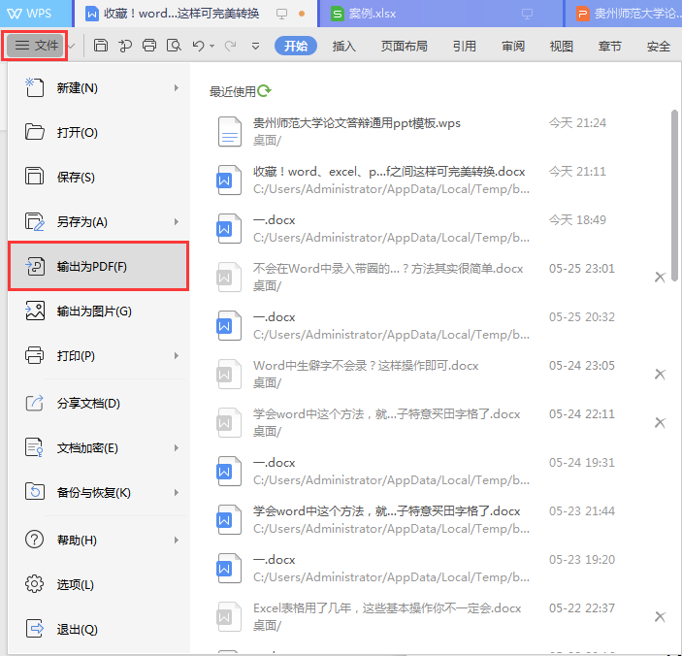The image size is (682, 656).
Task: Open the 安全 ribbon tab
Action: 659,46
